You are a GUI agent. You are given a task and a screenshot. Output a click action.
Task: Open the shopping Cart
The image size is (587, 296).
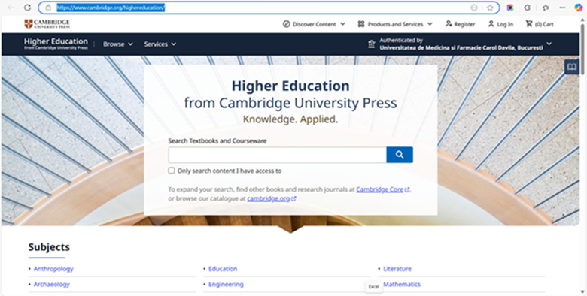540,24
